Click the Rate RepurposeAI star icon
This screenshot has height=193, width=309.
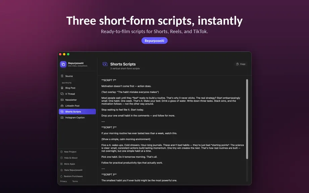pyautogui.click(x=61, y=170)
